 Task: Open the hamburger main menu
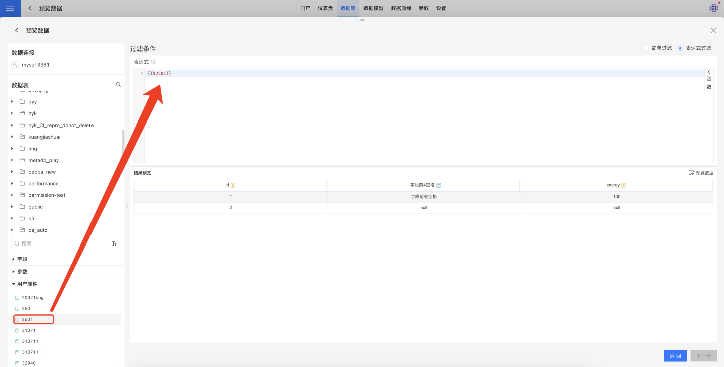[x=10, y=8]
